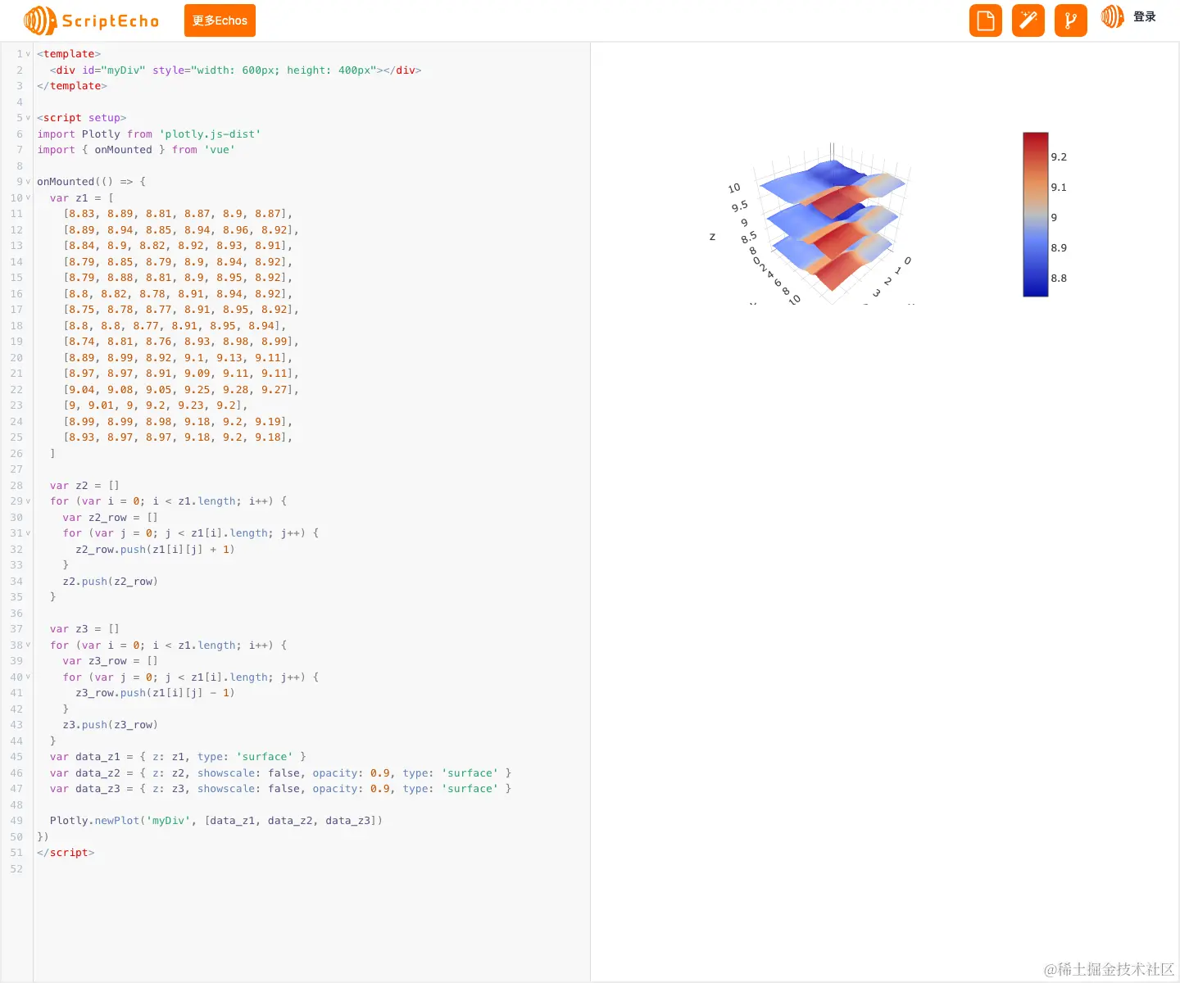
Task: Click the div id="myDiv" code line
Action: 235,70
